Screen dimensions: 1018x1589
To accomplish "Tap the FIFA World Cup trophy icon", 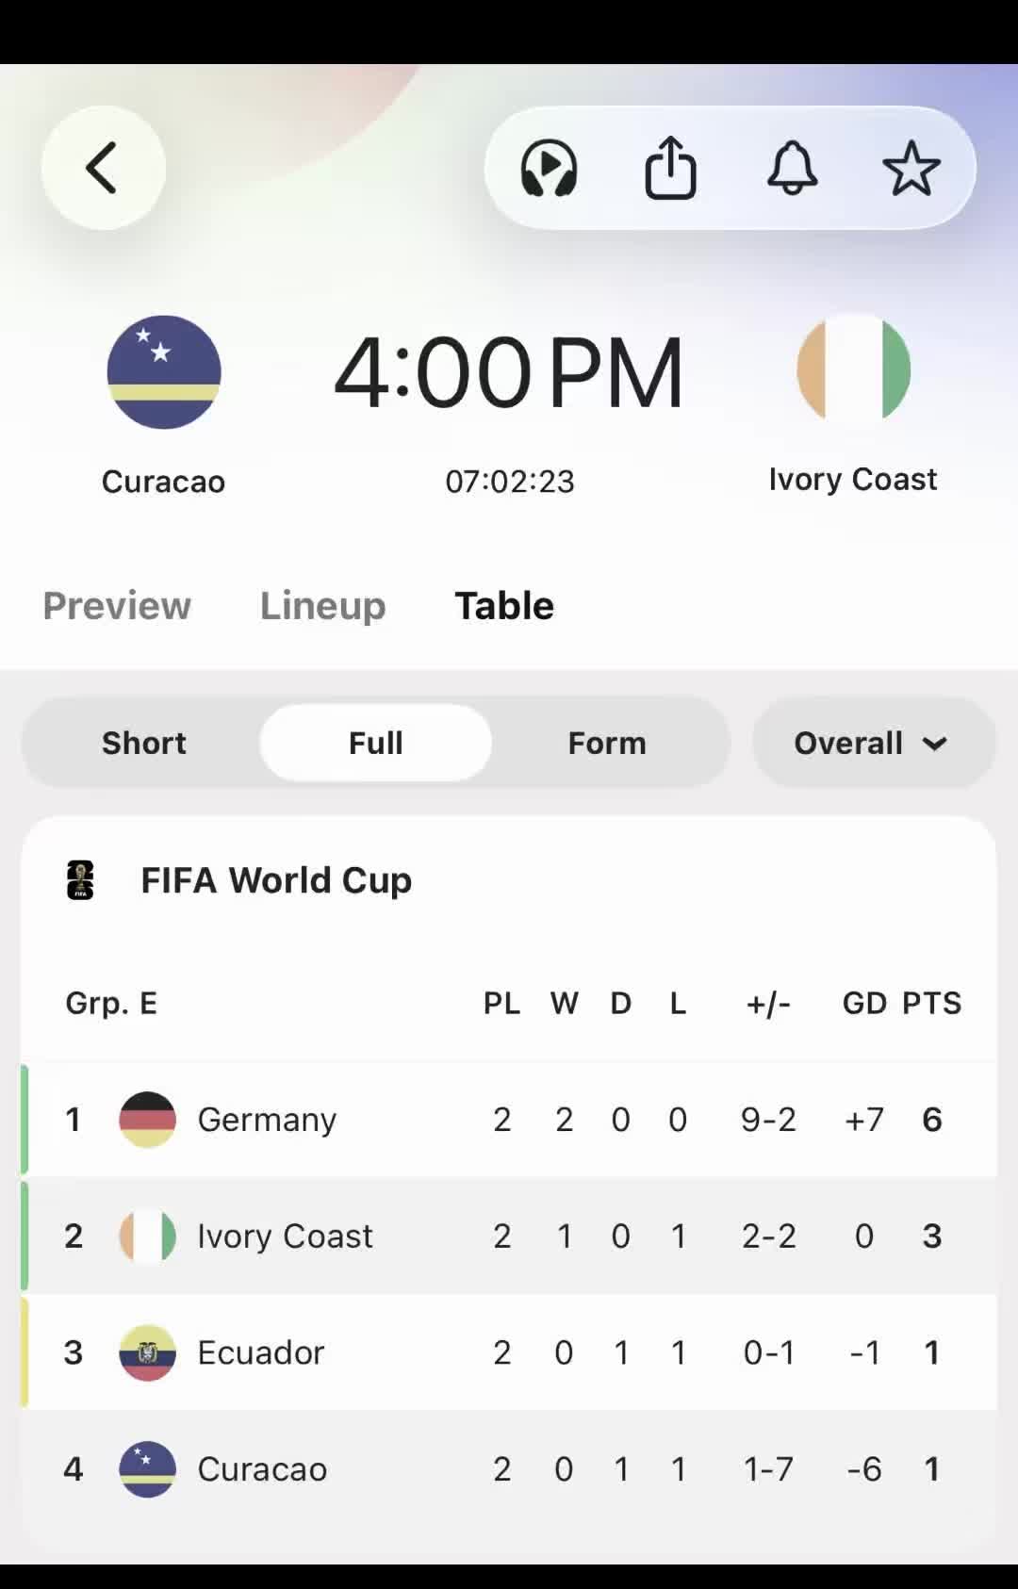I will tap(80, 880).
